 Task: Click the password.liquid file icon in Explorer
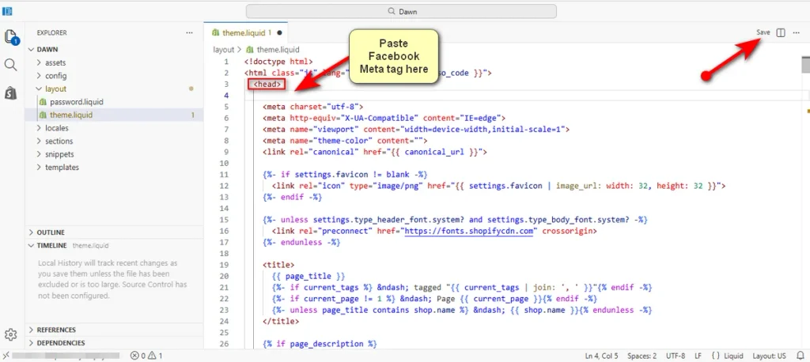click(44, 102)
